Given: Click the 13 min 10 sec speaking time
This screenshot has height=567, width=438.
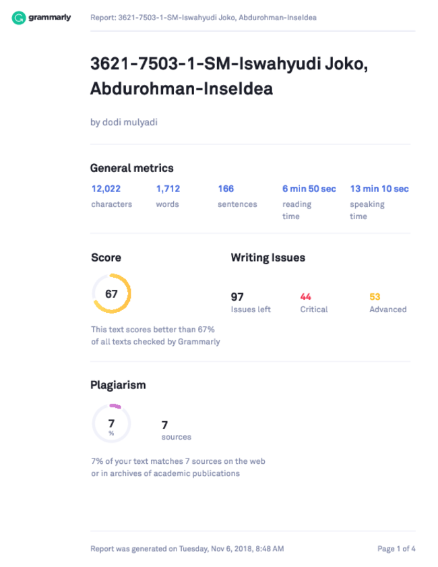Looking at the screenshot, I should (379, 189).
